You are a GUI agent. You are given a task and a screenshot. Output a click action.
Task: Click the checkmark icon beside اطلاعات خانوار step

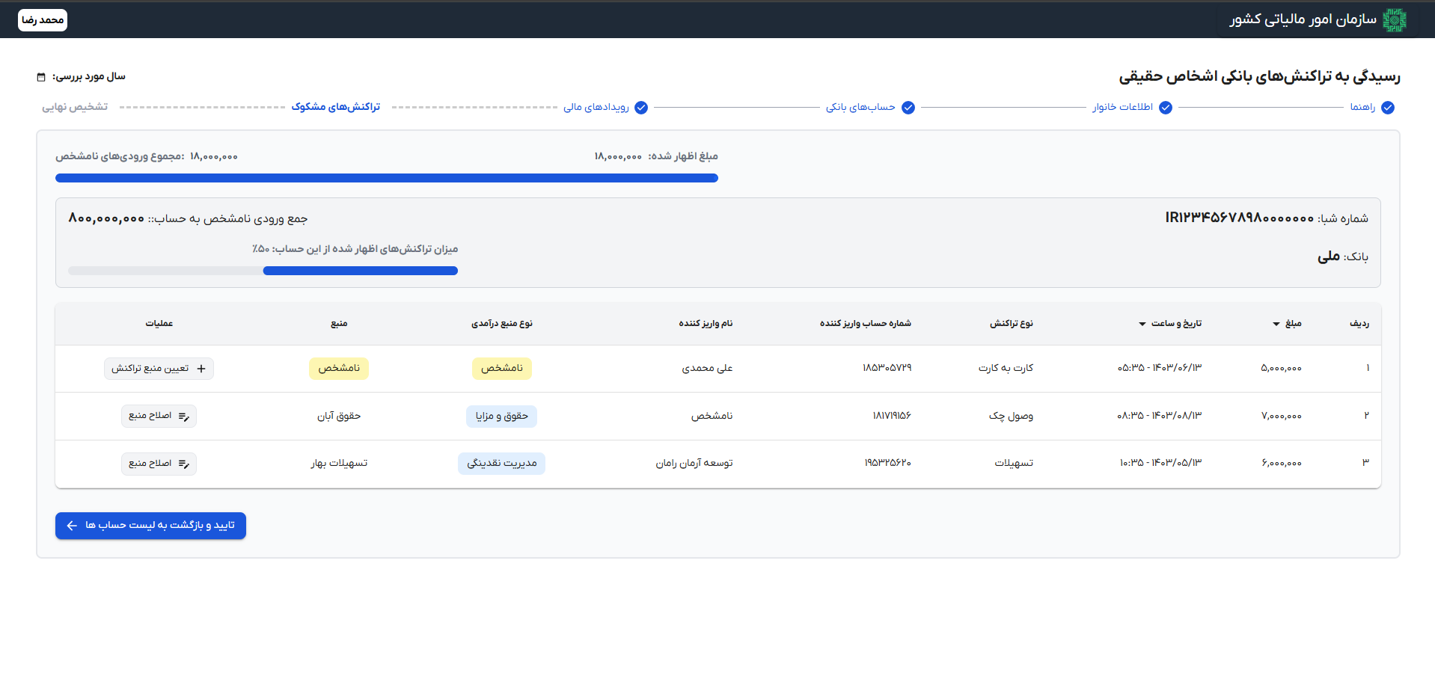coord(1166,108)
